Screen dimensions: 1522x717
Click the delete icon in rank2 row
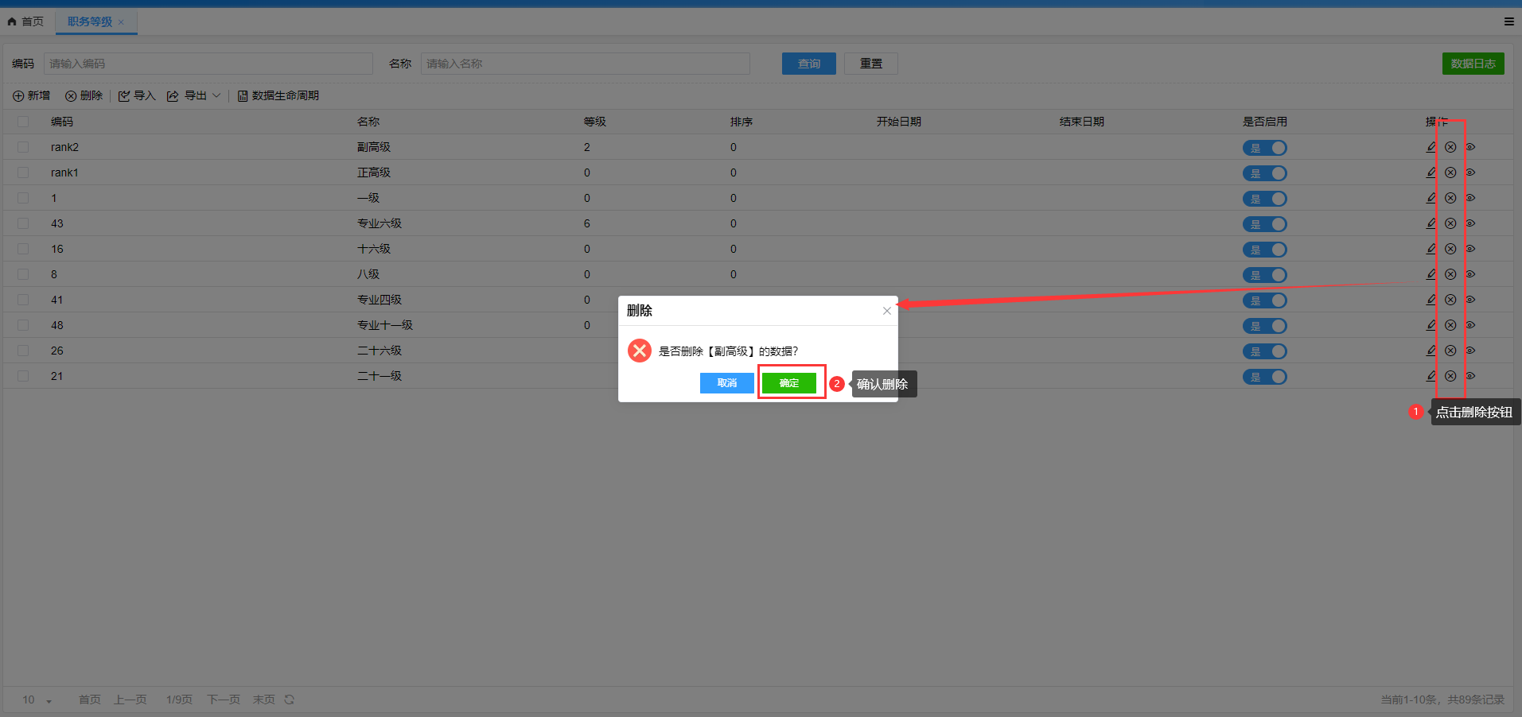pos(1450,147)
